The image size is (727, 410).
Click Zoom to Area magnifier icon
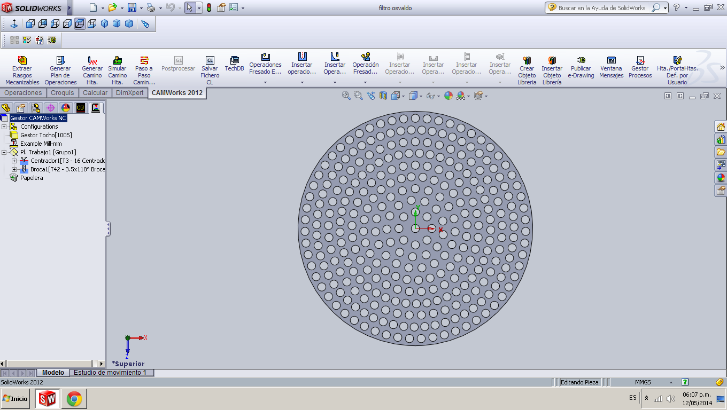pyautogui.click(x=358, y=96)
